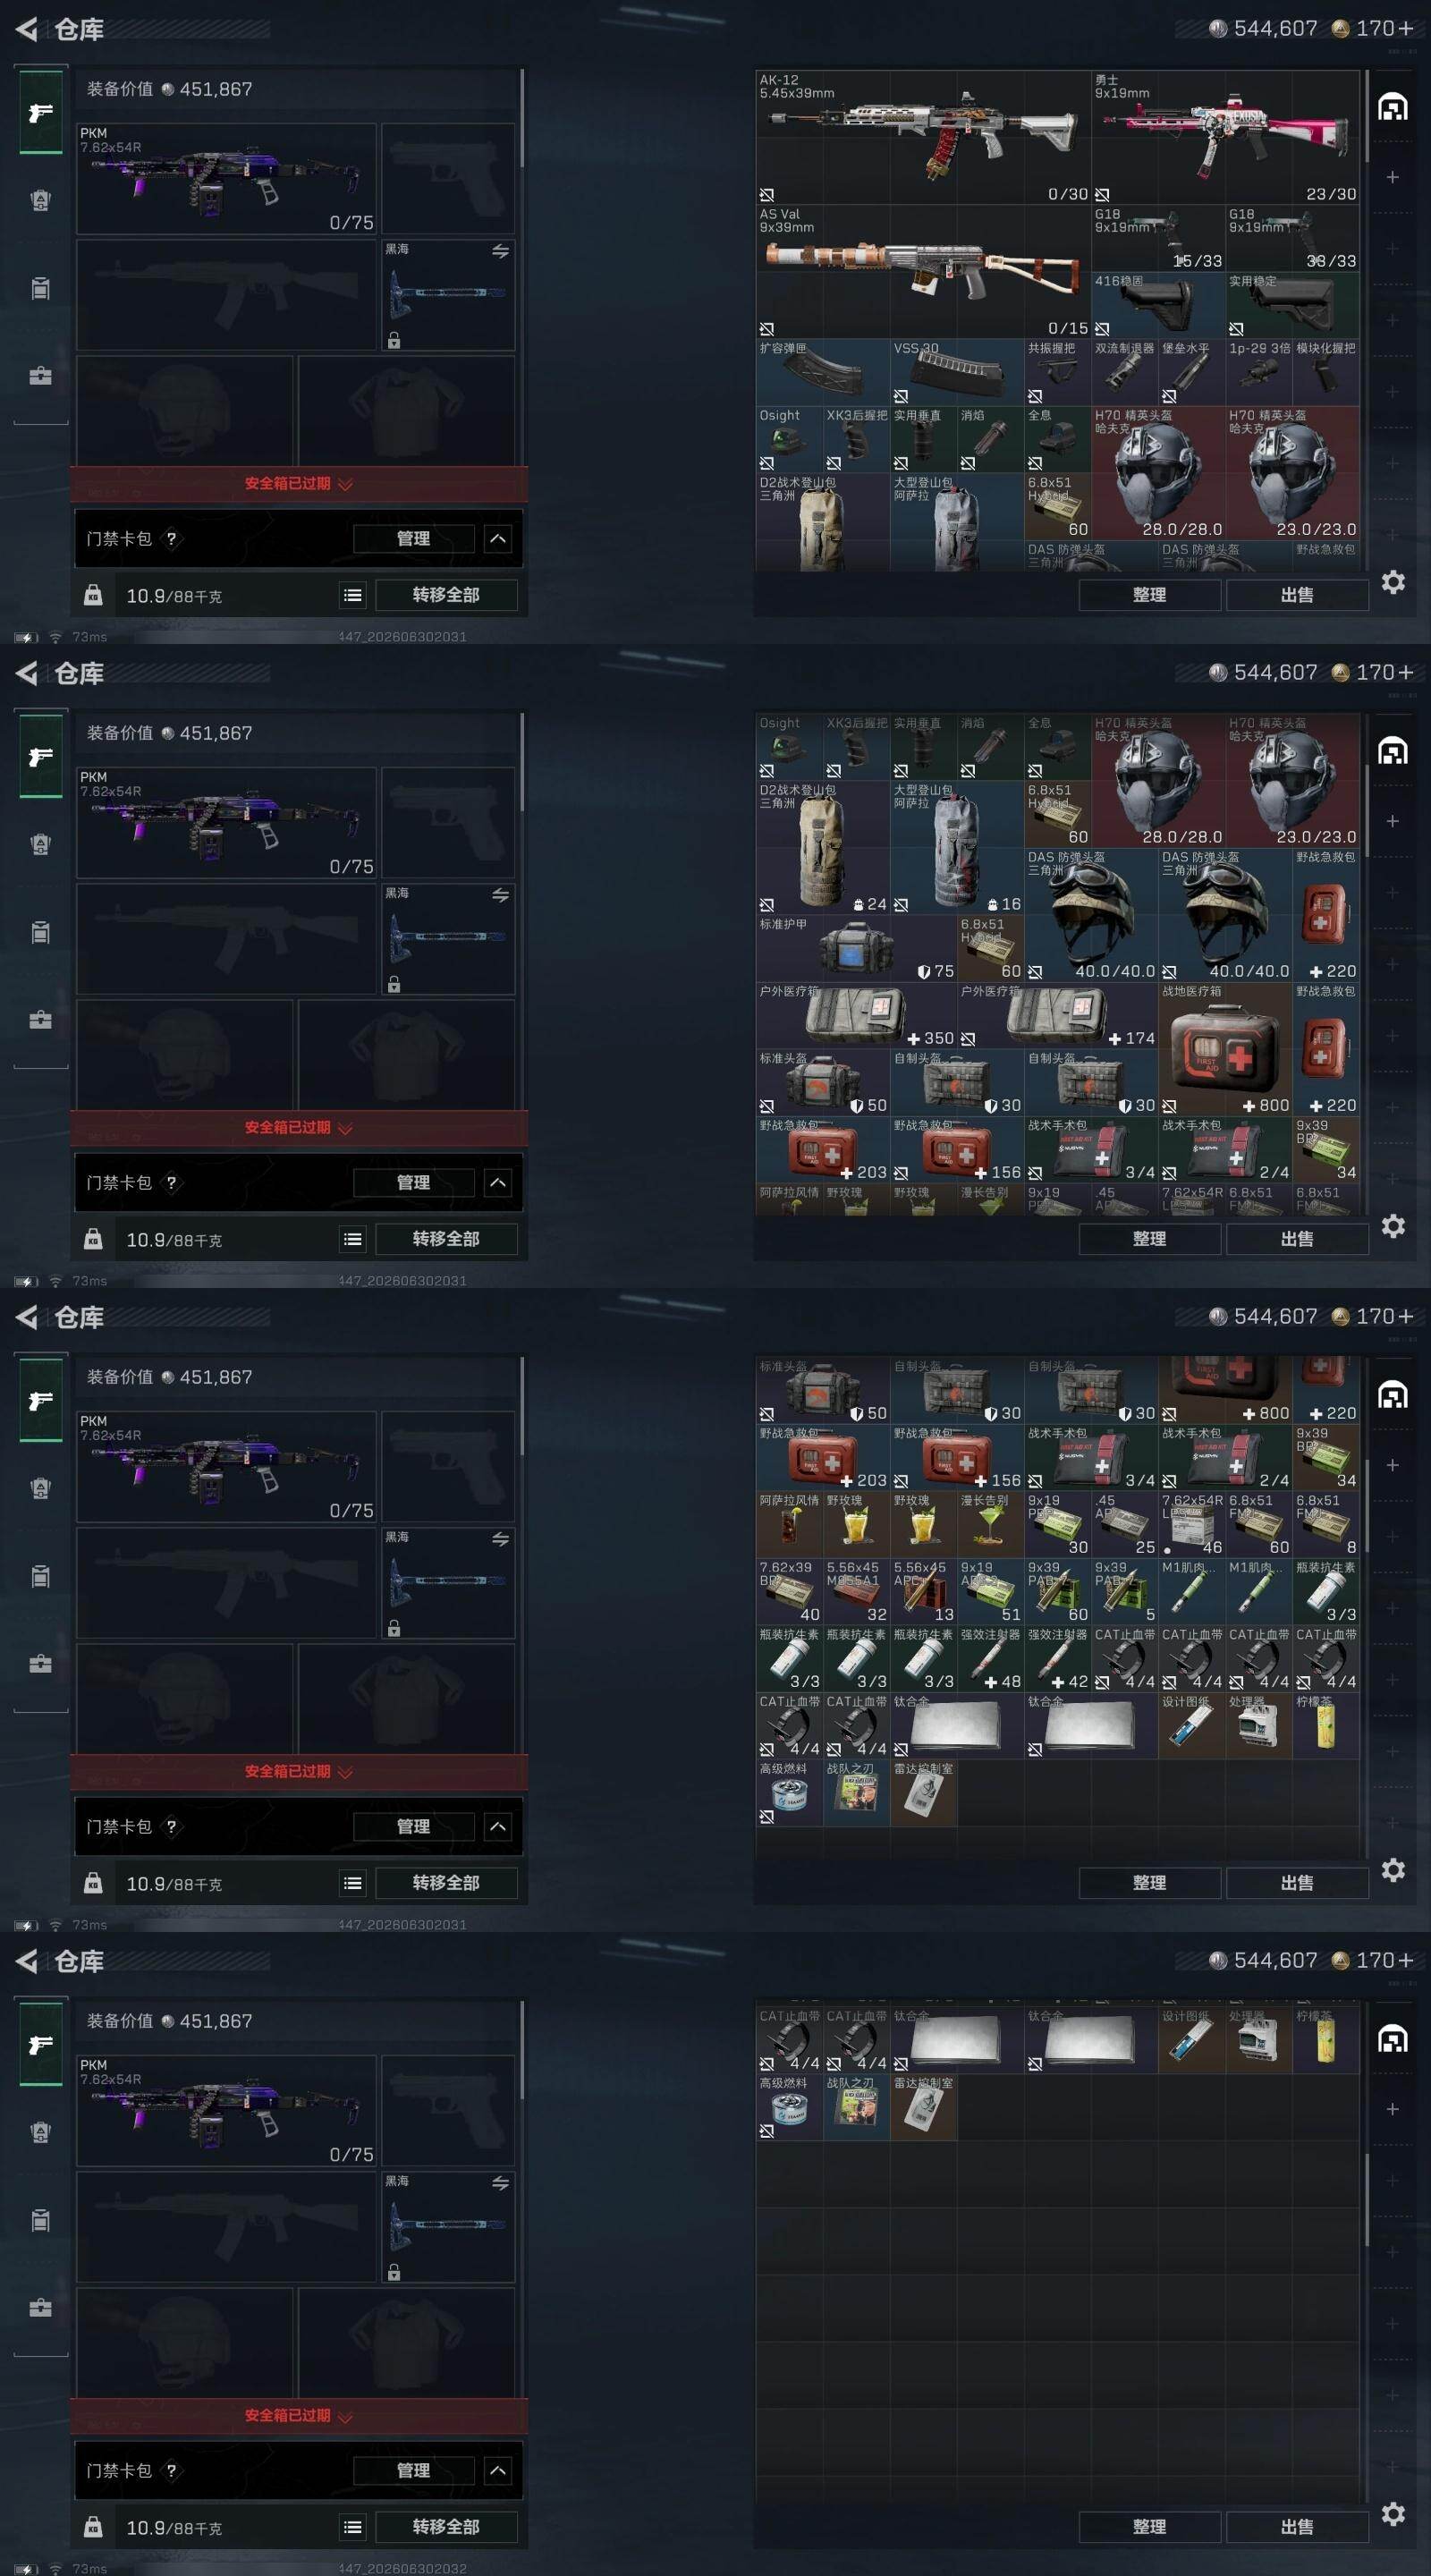The image size is (1431, 2576).
Task: Select the 7.62x54R ammo box of 46
Action: [x=1191, y=1524]
